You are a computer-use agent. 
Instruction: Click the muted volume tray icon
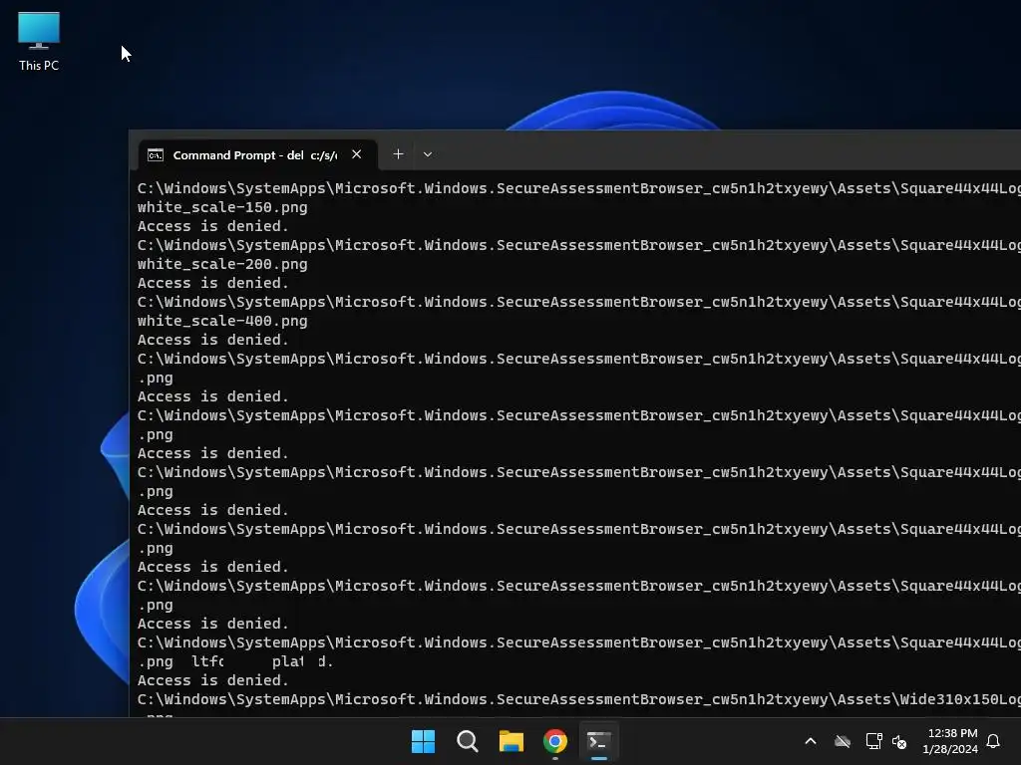[899, 741]
